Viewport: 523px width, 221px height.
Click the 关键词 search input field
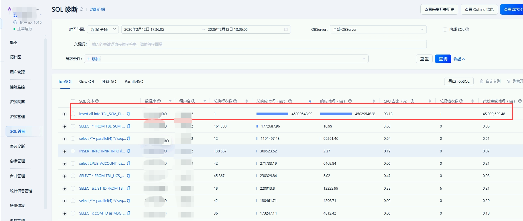(257, 44)
